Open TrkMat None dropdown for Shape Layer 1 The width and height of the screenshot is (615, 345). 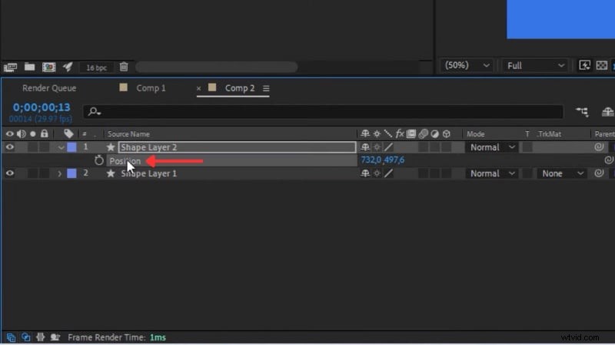562,173
